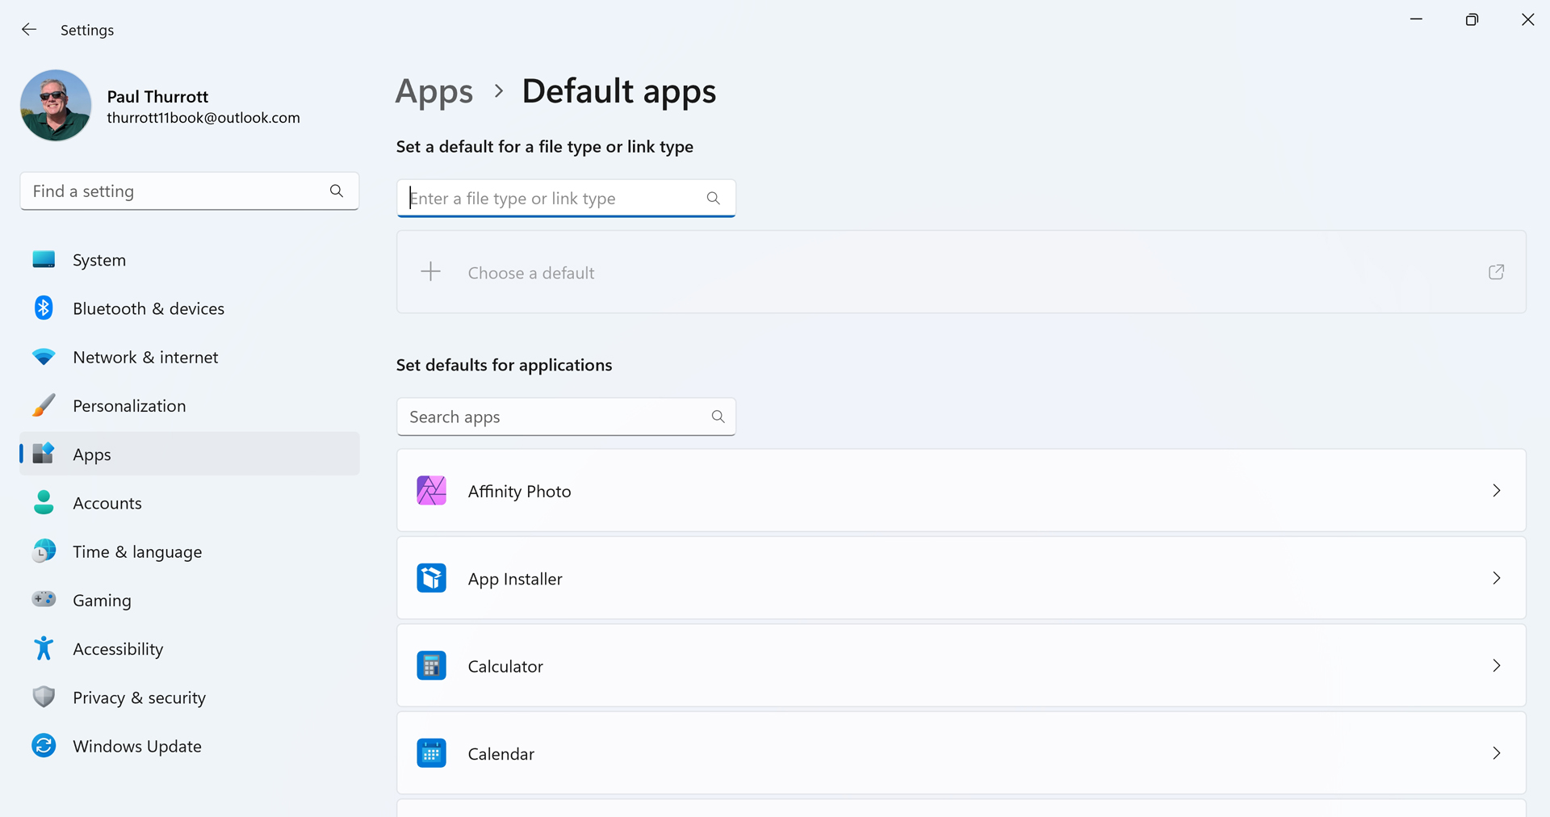Click the Choose a default button
Screen dimensions: 1550x817
coord(530,273)
